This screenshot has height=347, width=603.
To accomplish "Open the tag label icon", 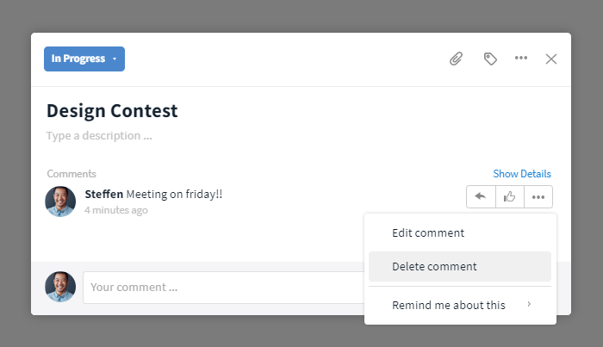I will click(490, 59).
